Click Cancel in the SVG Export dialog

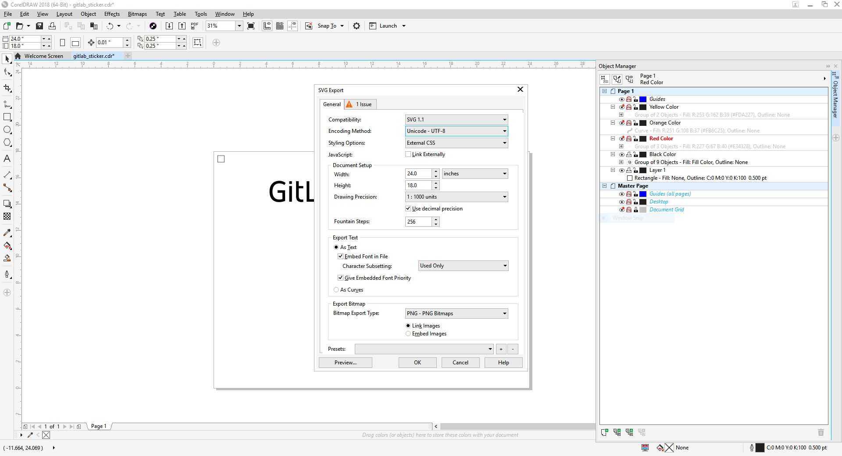point(460,363)
